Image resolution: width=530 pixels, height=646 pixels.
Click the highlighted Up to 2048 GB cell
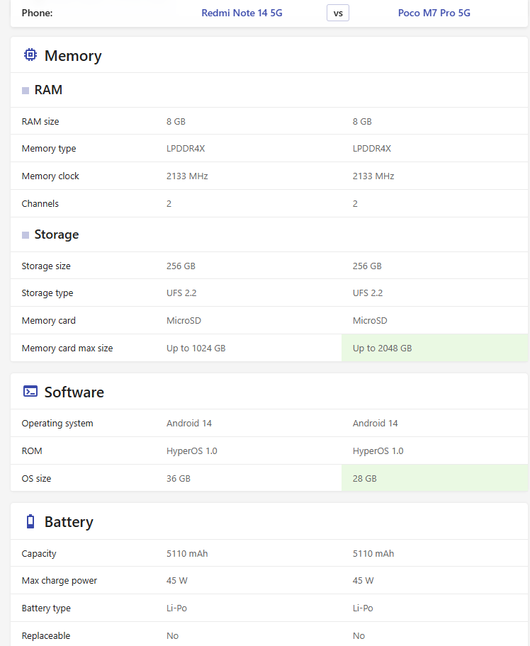434,348
